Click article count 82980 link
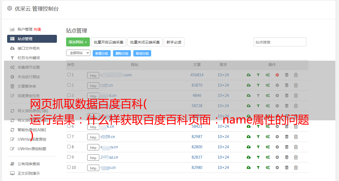 point(197,168)
